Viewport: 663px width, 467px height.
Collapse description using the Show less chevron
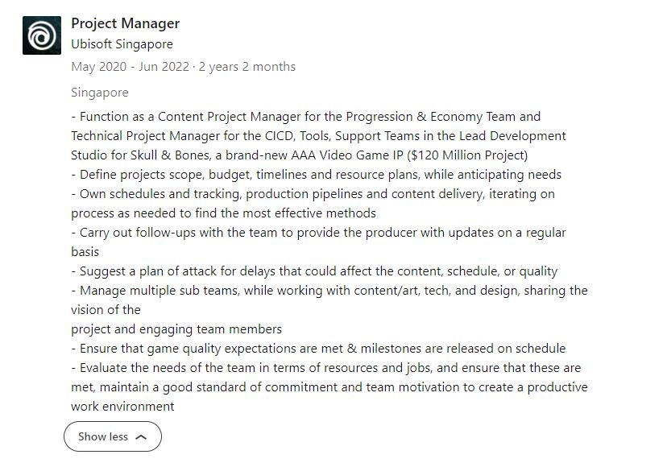(142, 437)
